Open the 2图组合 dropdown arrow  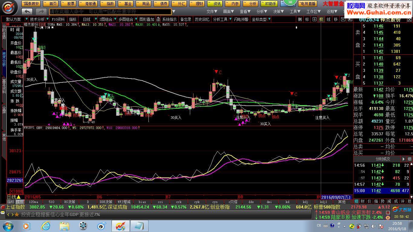tap(115, 19)
